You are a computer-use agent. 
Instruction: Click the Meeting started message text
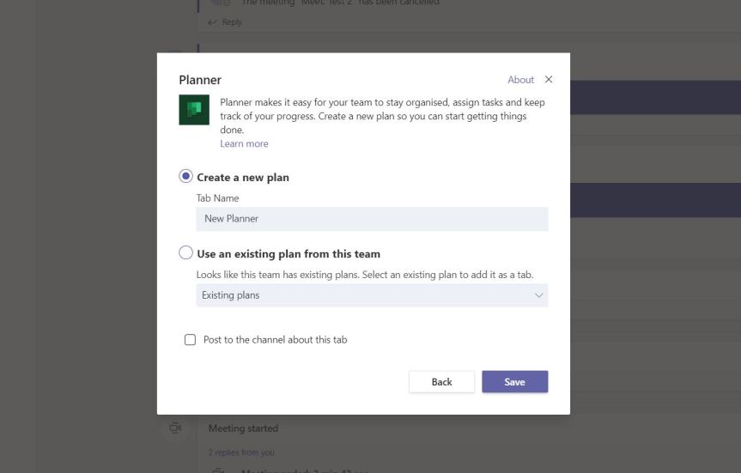243,428
